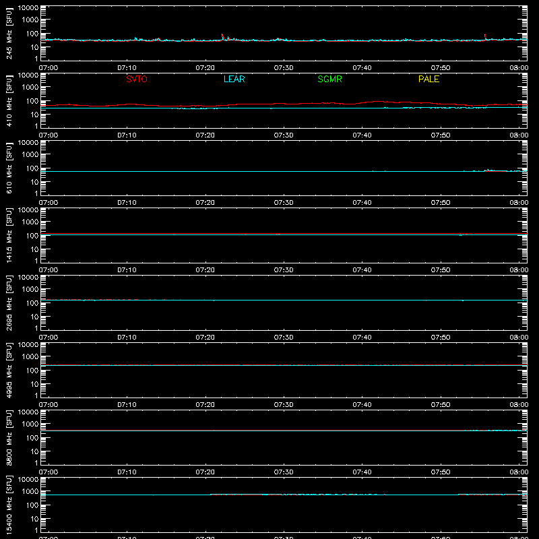Click the yellow PALE station label
Viewport: 539px width, 539px height.
point(429,79)
